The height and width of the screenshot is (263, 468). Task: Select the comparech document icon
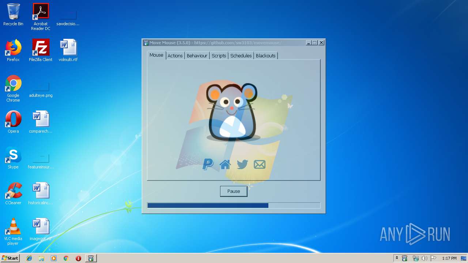pyautogui.click(x=41, y=122)
